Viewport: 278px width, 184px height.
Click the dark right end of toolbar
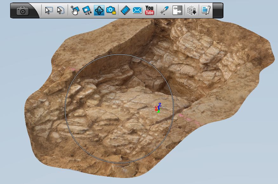point(218,10)
